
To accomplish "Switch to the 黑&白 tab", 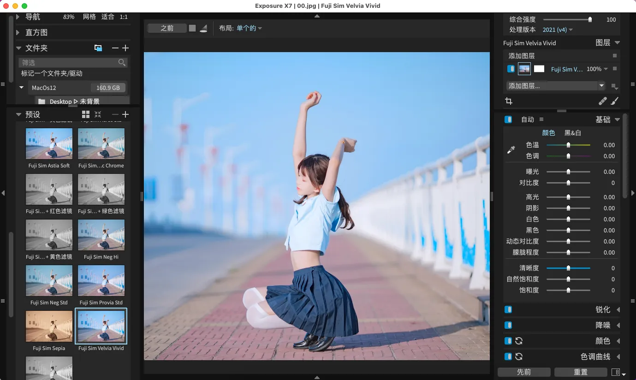I will coord(573,133).
